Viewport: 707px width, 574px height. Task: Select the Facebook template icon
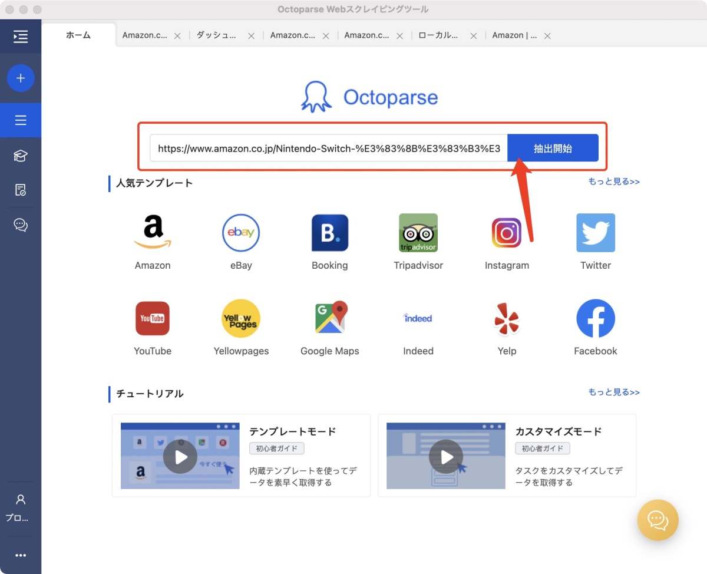pyautogui.click(x=596, y=318)
